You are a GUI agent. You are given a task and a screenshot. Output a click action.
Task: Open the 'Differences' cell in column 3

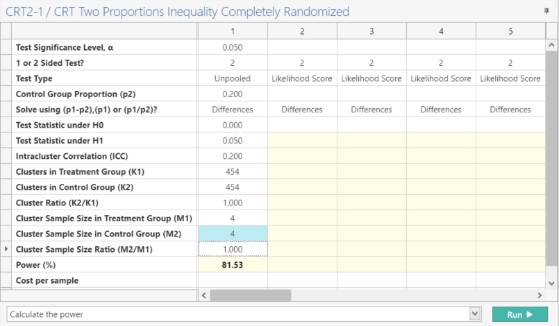[372, 110]
